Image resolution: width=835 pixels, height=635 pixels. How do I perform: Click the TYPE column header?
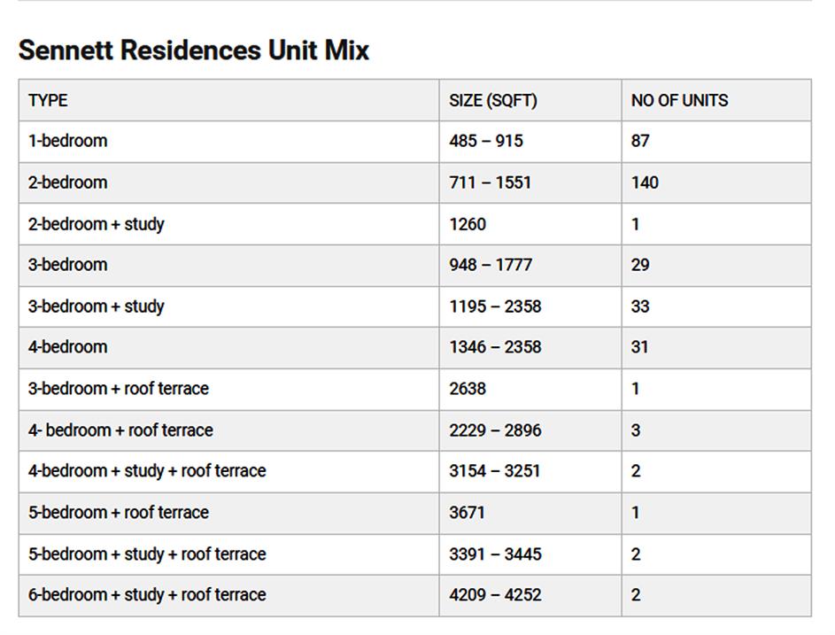[x=48, y=100]
